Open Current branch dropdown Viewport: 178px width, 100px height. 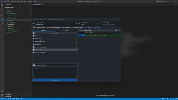88,23
